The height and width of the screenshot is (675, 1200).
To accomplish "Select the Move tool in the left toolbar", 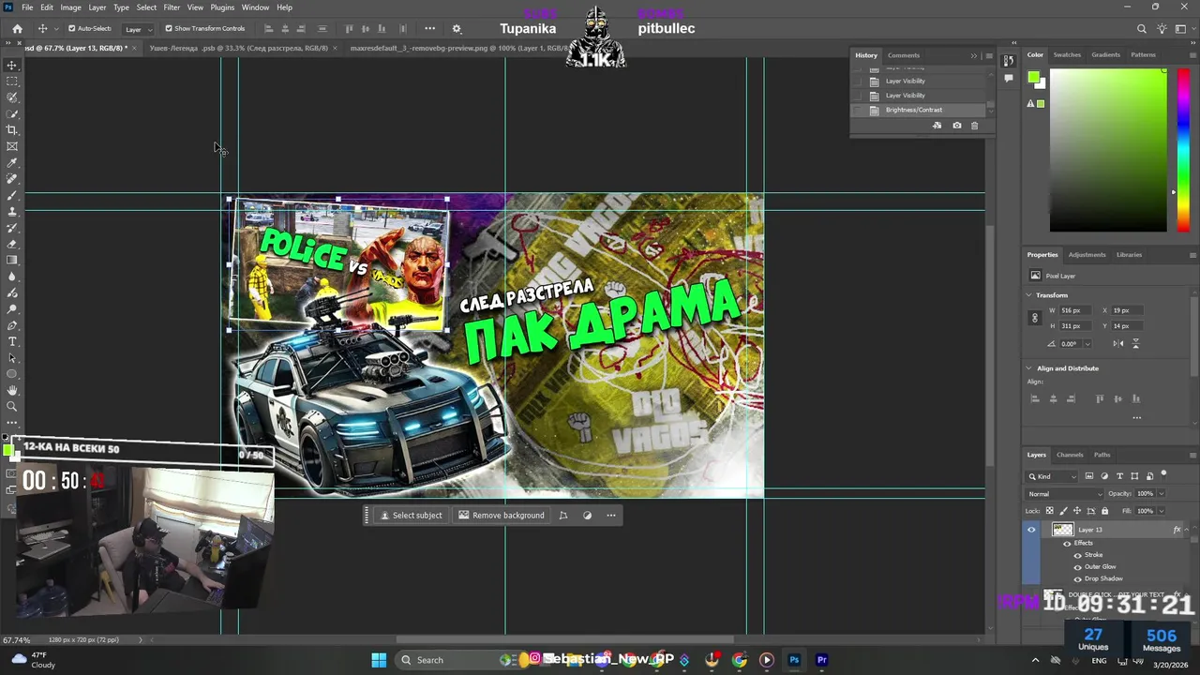I will 12,66.
